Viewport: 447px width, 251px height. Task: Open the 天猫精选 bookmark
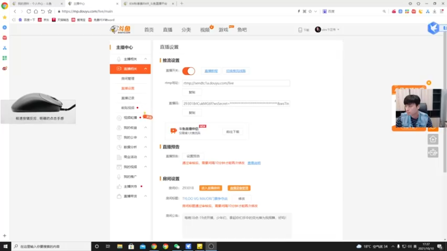click(x=60, y=20)
